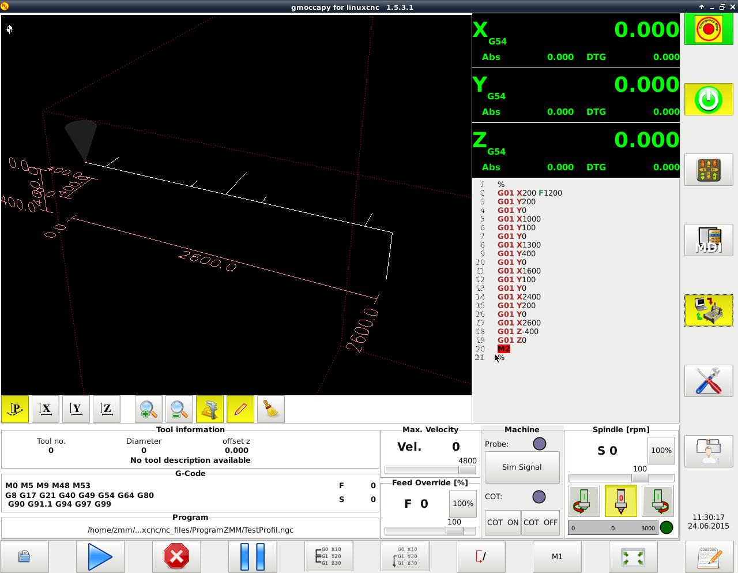The height and width of the screenshot is (573, 738).
Task: Set preview to Y view
Action: click(x=76, y=409)
